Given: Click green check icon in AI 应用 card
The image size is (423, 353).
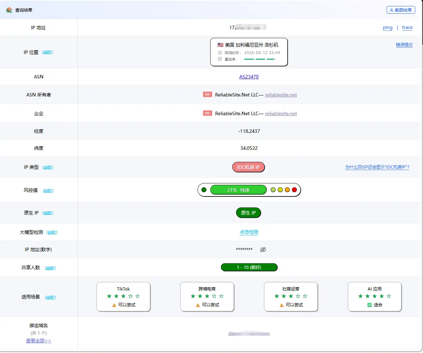Looking at the screenshot, I should click(x=370, y=305).
